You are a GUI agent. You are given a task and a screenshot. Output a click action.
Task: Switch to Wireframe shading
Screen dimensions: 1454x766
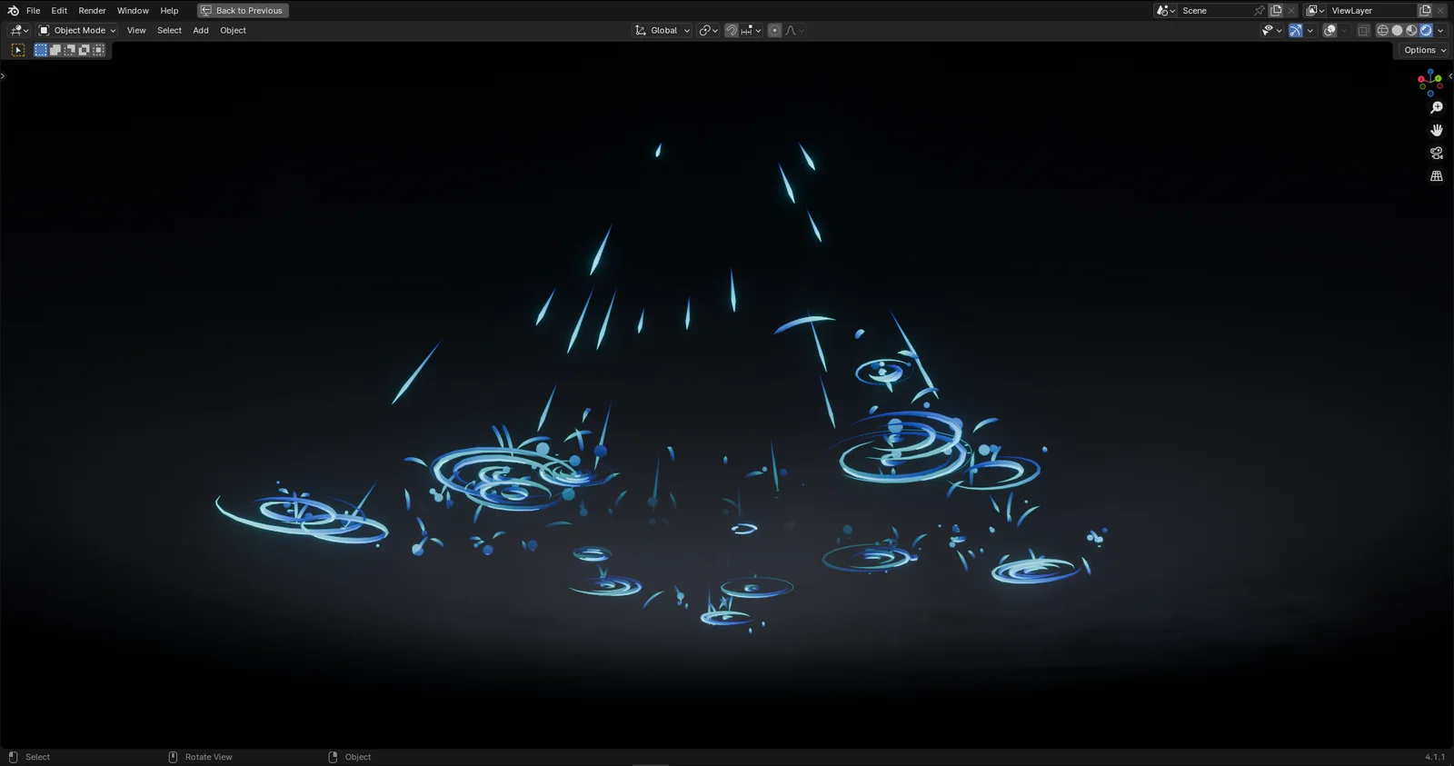coord(1383,31)
